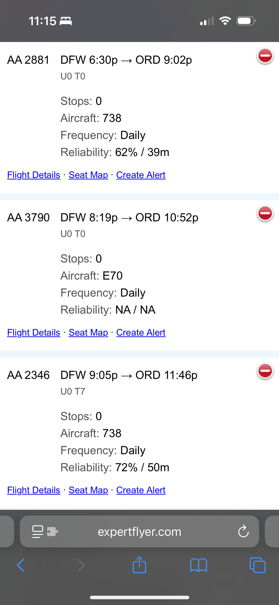Create Alert for flight AA 2881

[141, 175]
